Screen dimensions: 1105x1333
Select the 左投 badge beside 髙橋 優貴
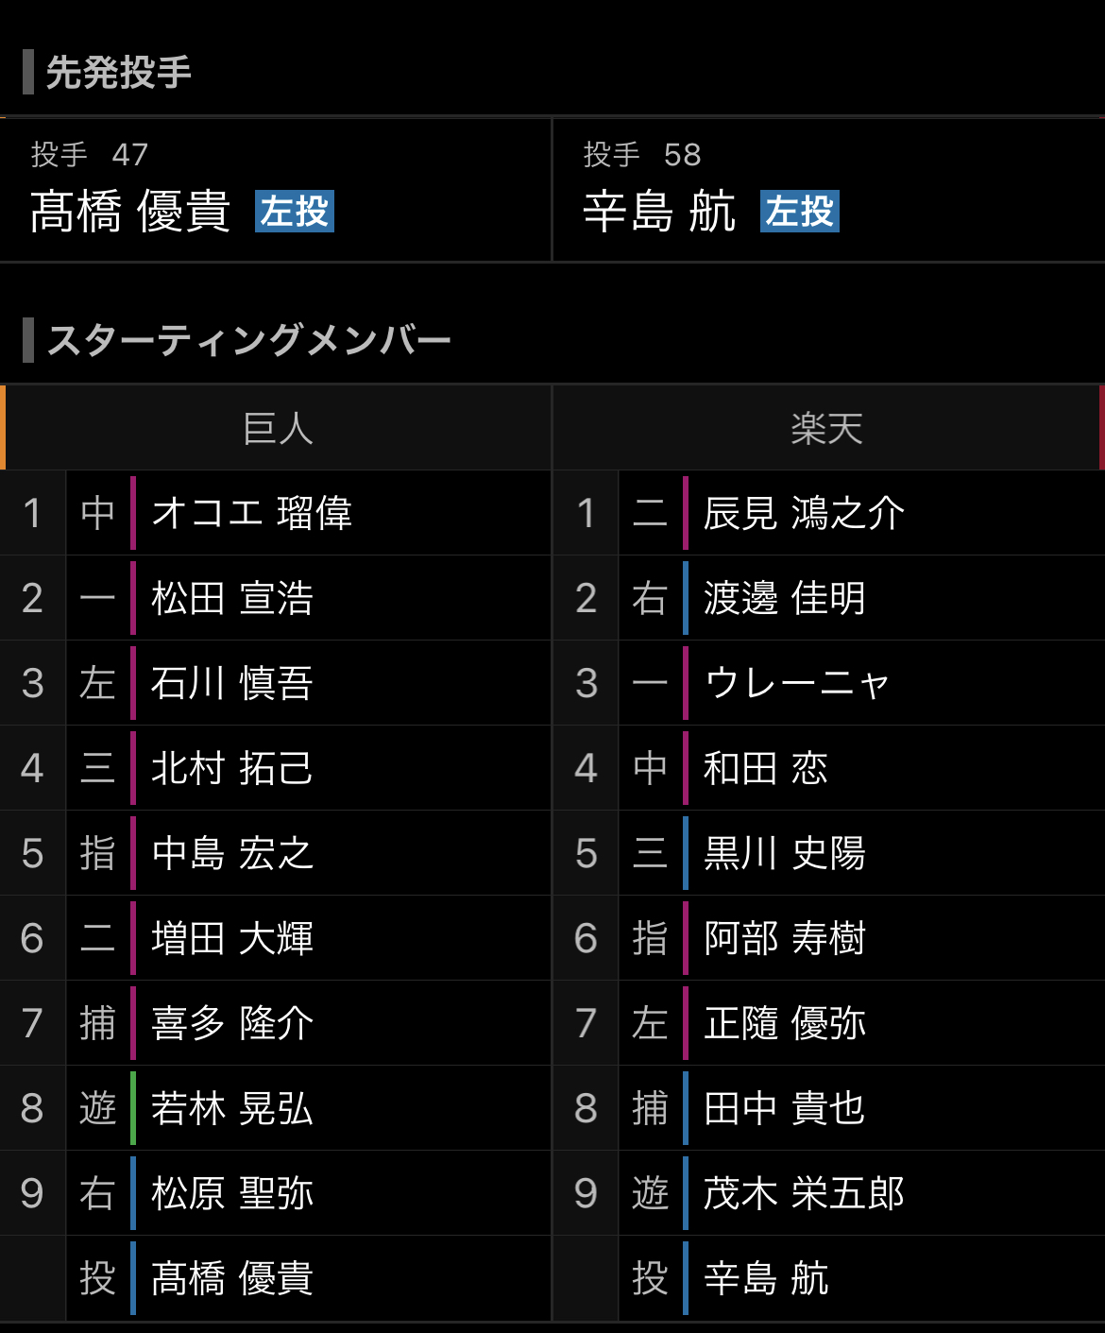tap(295, 212)
